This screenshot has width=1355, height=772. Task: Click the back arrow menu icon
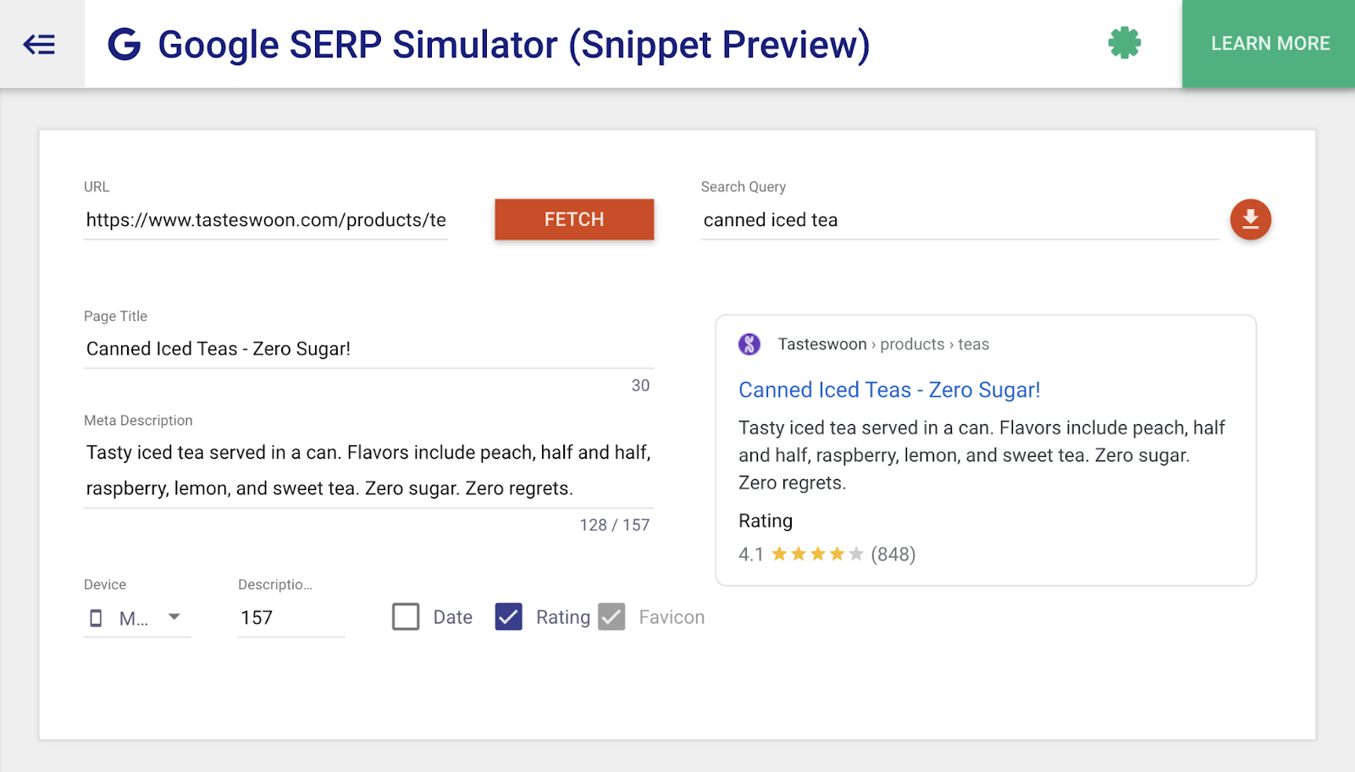tap(40, 44)
